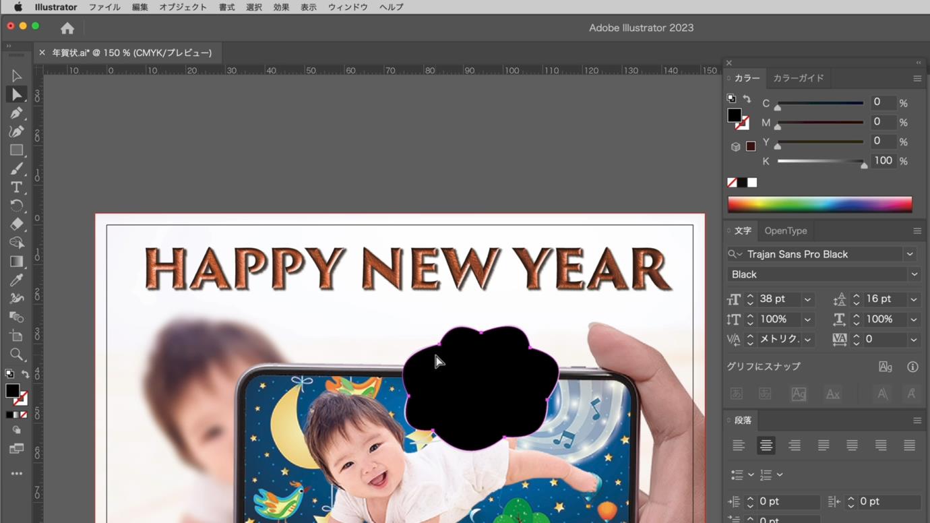Toggle the Snap to Glyph bounds Ag icon

[886, 367]
